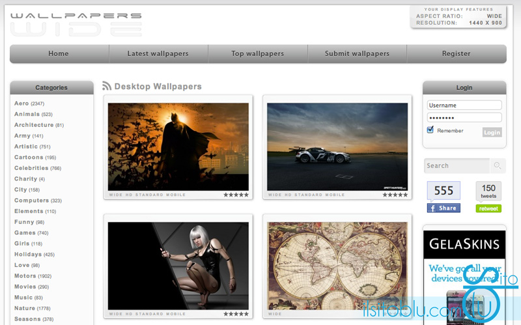Click the WallpapersWide logo

[x=76, y=24]
